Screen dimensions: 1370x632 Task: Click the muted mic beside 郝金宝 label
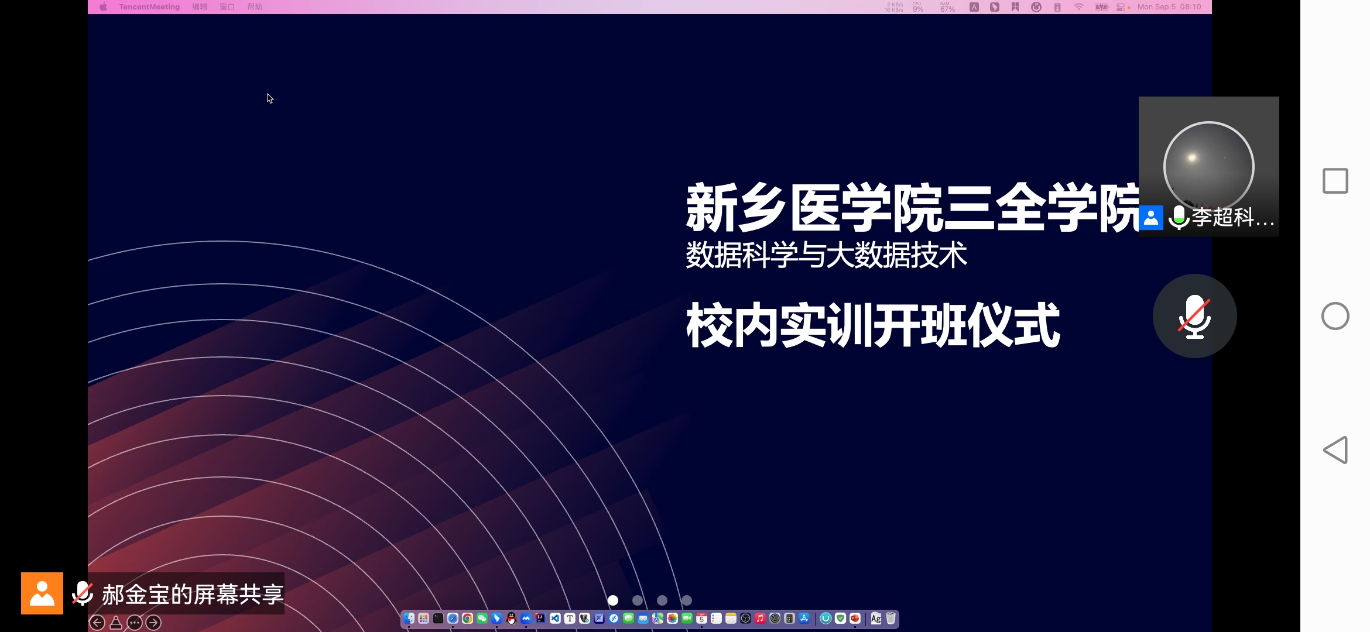83,593
